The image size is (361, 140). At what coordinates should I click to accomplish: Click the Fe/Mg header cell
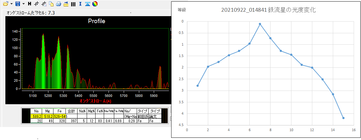pos(119,111)
